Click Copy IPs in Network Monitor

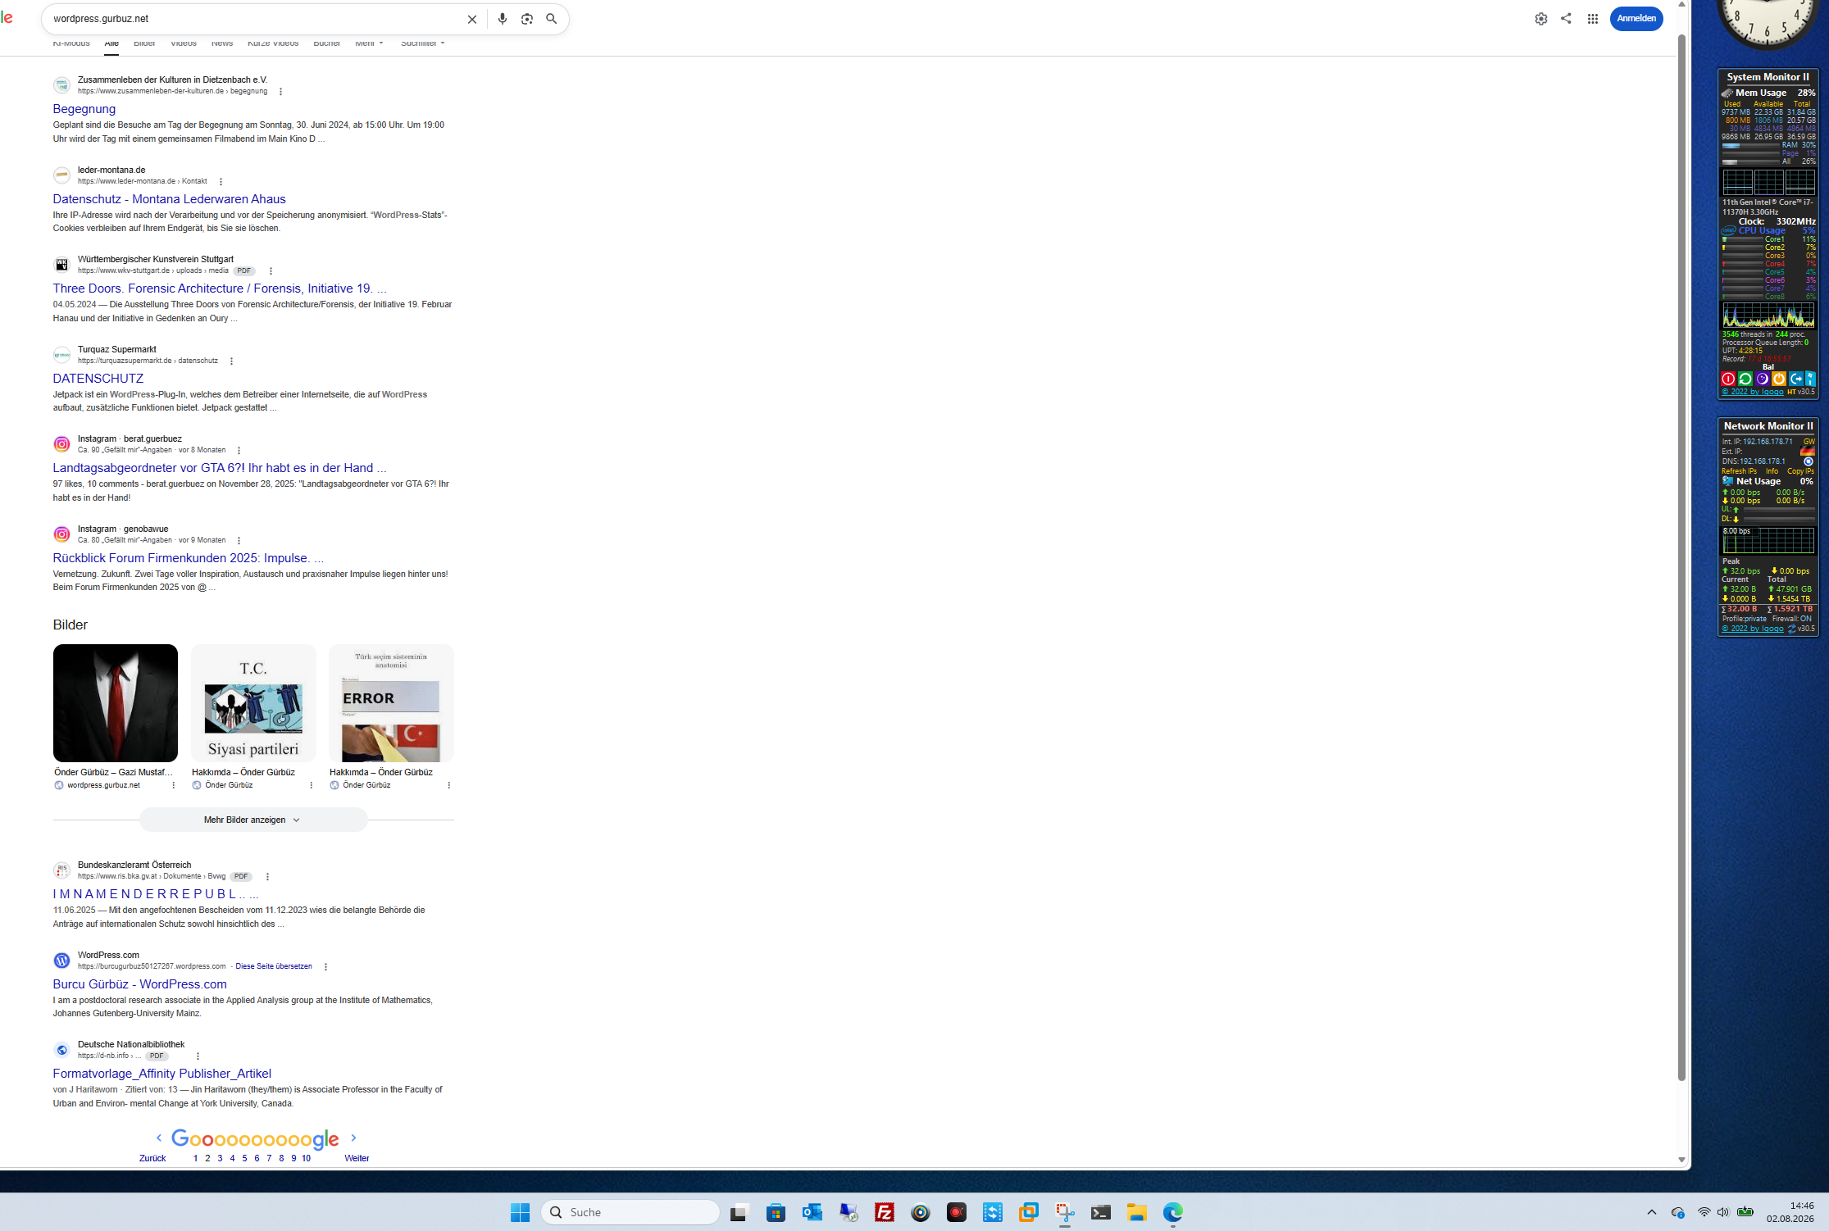coord(1800,471)
